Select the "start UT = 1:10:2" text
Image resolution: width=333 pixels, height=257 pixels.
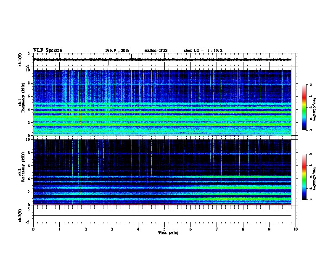pyautogui.click(x=203, y=50)
